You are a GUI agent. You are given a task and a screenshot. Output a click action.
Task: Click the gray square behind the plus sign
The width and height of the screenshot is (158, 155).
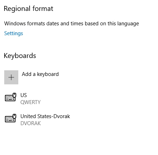[11, 77]
